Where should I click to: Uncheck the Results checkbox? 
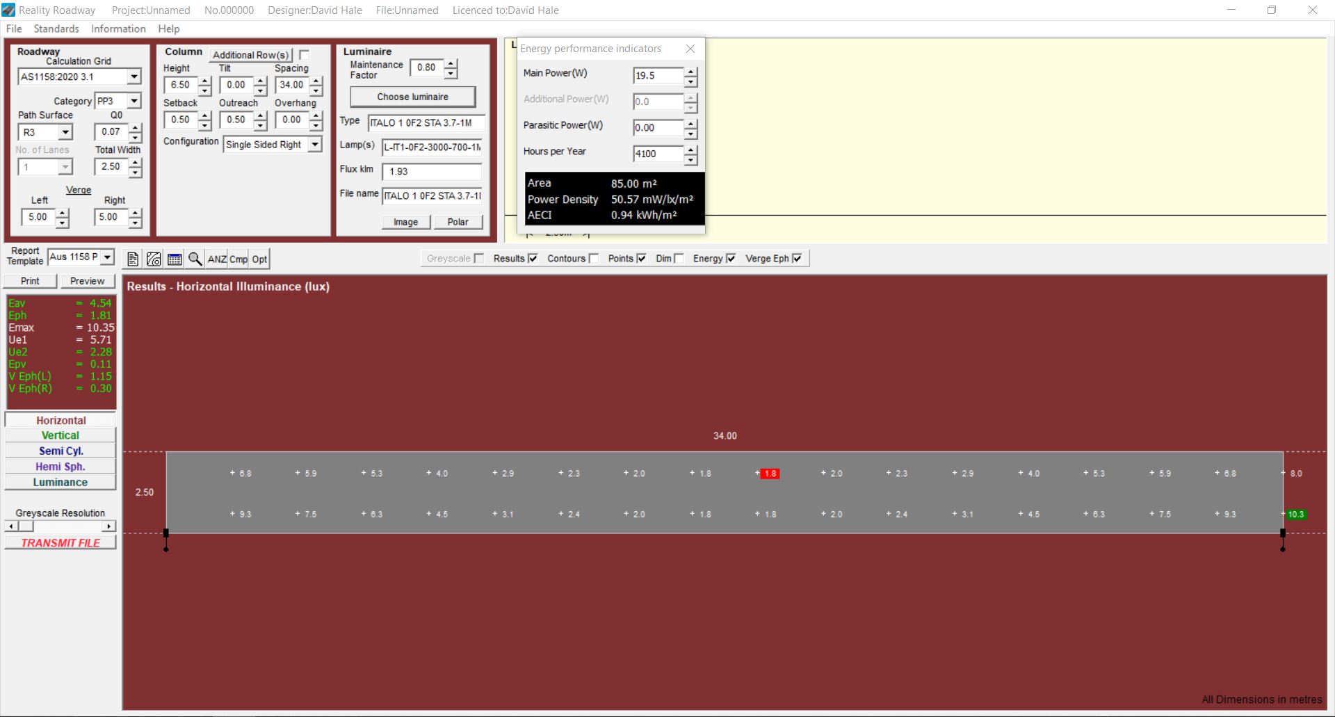click(533, 259)
